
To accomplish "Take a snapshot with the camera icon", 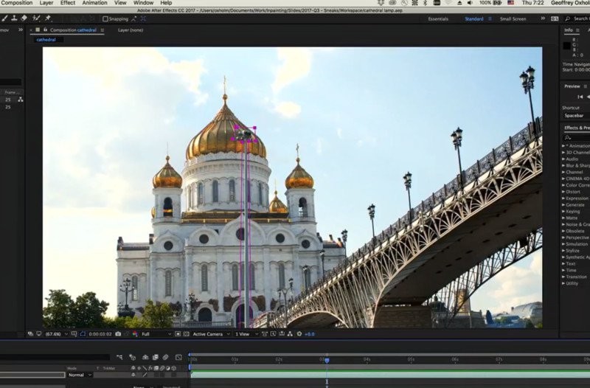I will click(x=118, y=334).
